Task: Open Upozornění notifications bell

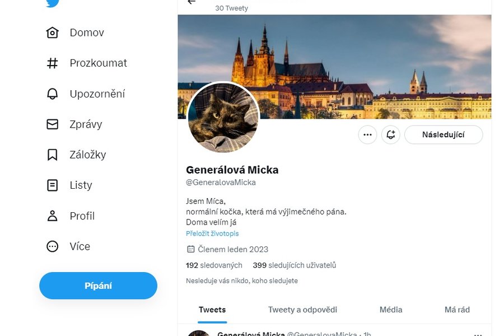Action: (x=52, y=94)
